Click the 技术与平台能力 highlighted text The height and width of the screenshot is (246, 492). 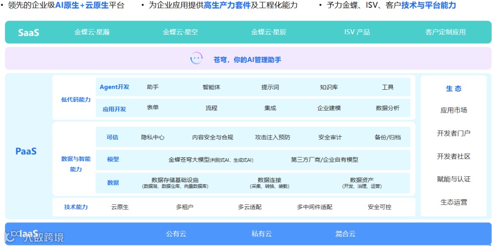[x=429, y=5]
